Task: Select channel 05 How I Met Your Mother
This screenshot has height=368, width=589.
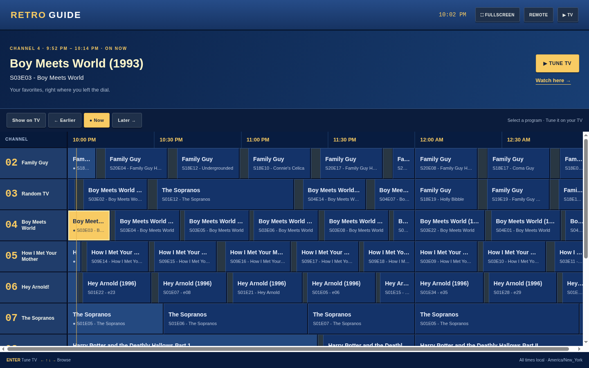Action: (x=34, y=256)
